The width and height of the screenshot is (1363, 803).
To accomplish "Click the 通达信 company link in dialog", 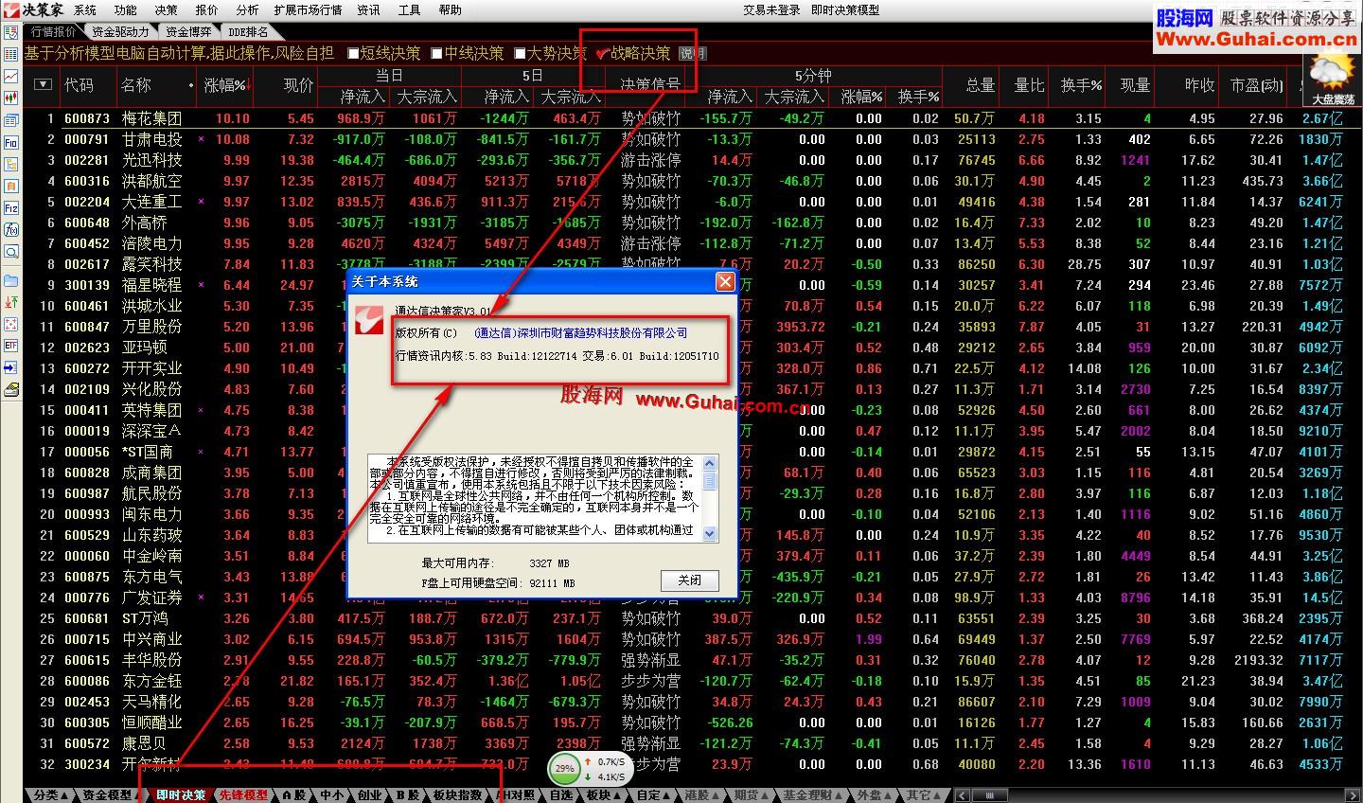I will pos(580,333).
